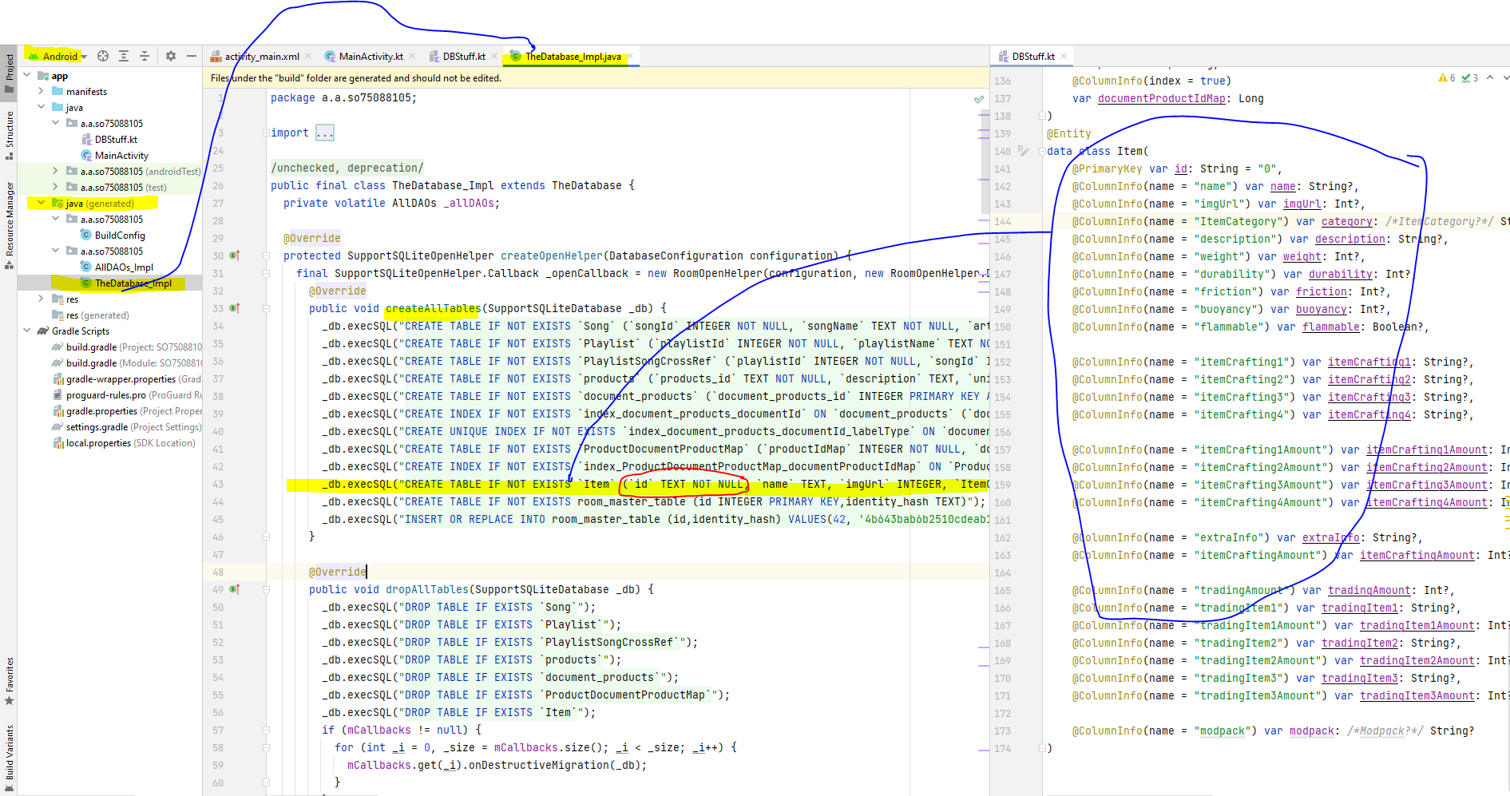Open gradle-wrapper.properties file

(126, 379)
